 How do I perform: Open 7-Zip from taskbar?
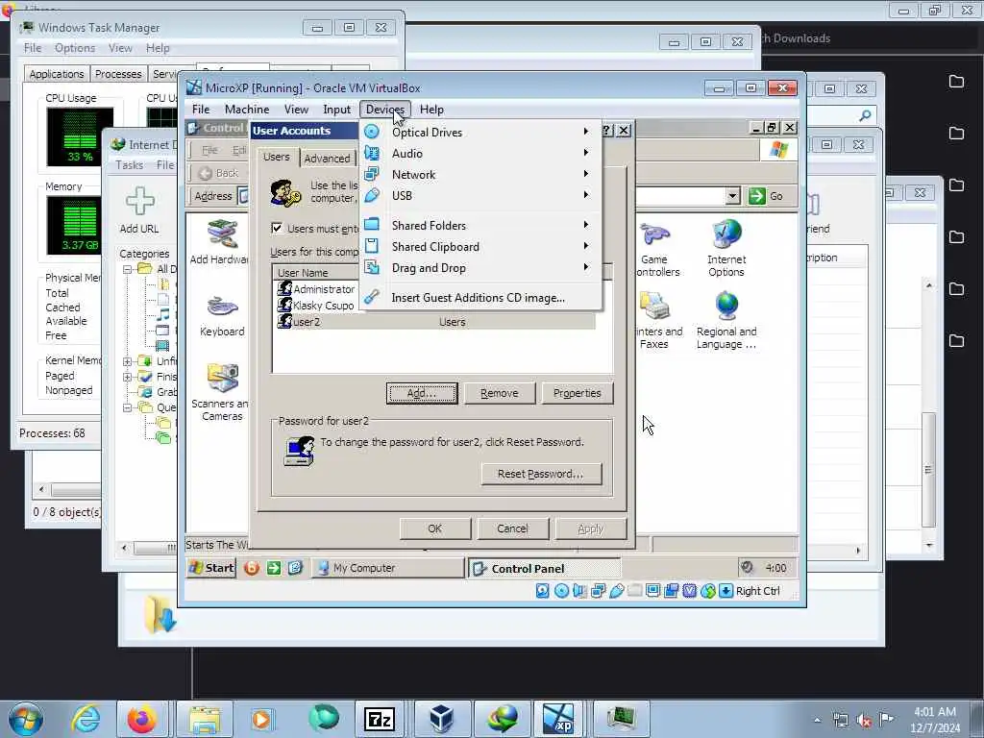coord(379,719)
